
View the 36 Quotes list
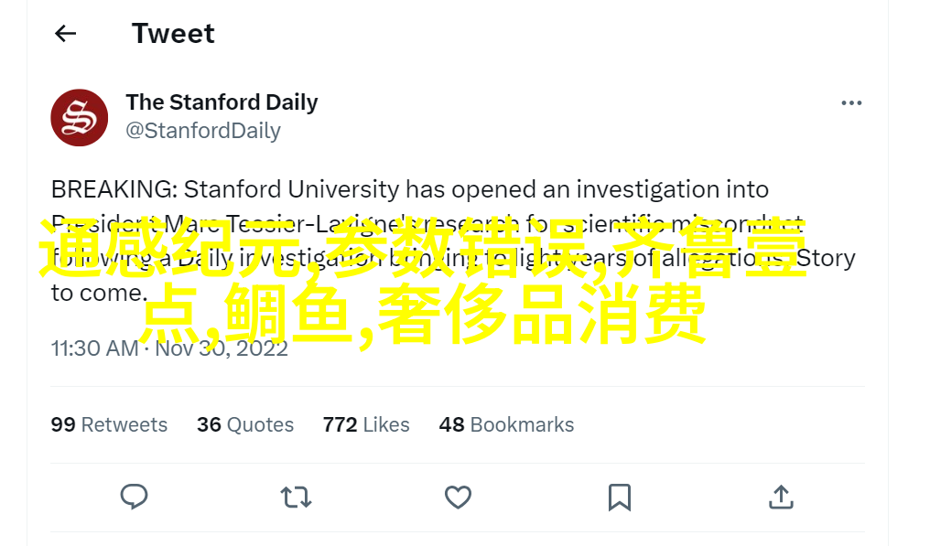coord(245,424)
